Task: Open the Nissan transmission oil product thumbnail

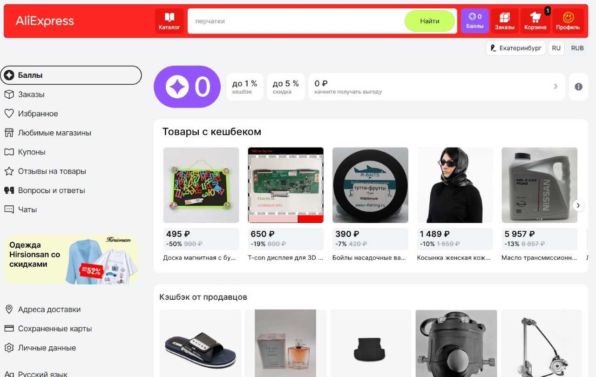Action: [539, 185]
